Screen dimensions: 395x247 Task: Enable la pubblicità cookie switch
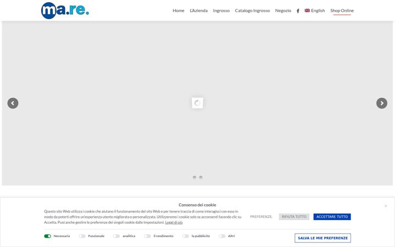tap(185, 236)
